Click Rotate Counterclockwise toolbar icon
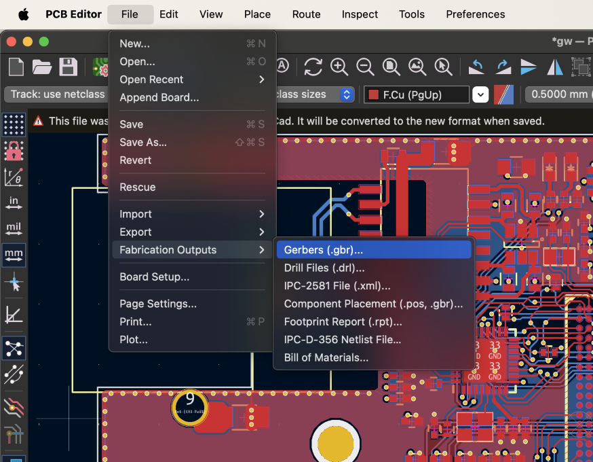Image resolution: width=593 pixels, height=462 pixels. pyautogui.click(x=476, y=67)
